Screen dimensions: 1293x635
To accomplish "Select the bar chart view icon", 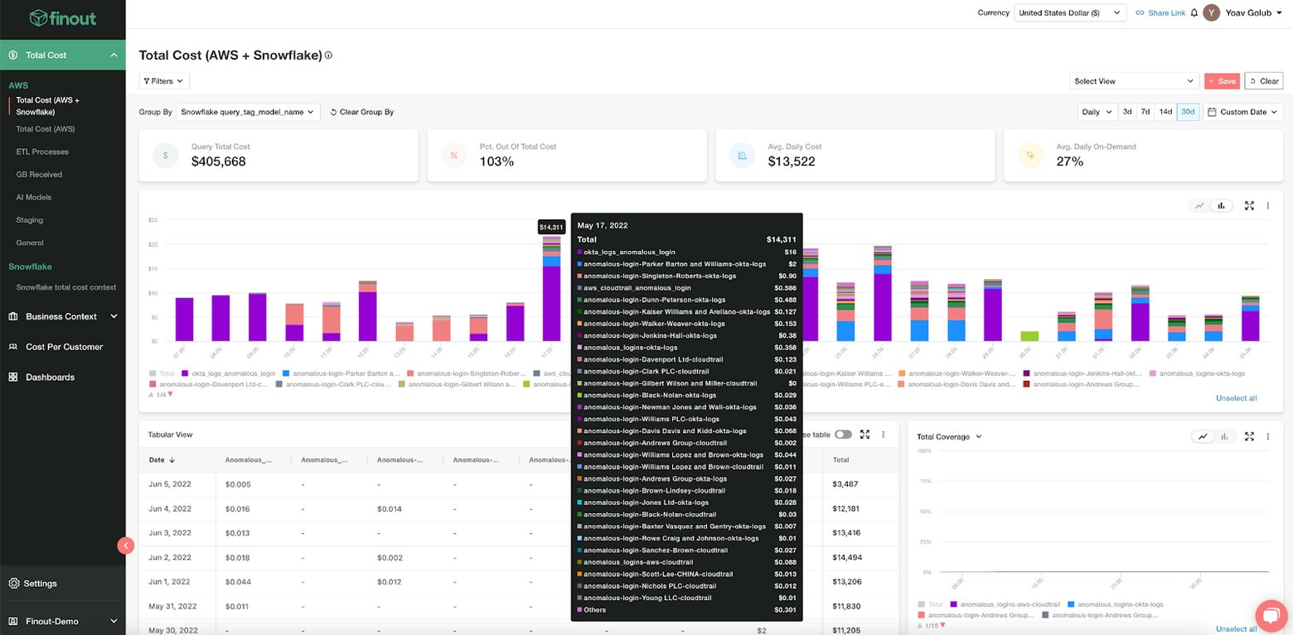I will click(x=1222, y=205).
